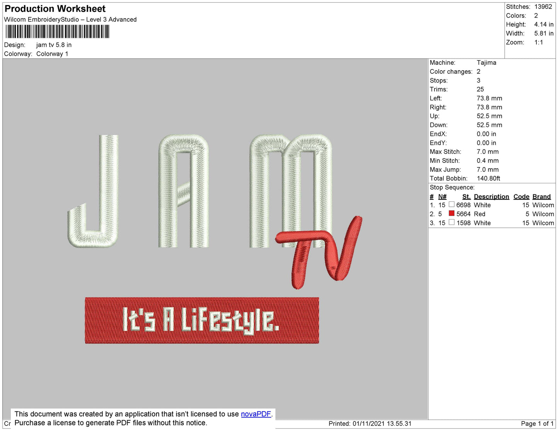Select the "Colorway 1" value
The image size is (558, 431).
pos(52,54)
